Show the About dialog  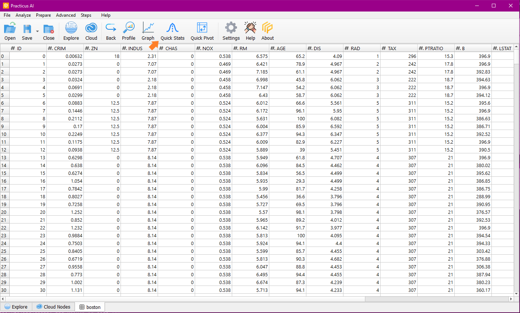pos(267,31)
